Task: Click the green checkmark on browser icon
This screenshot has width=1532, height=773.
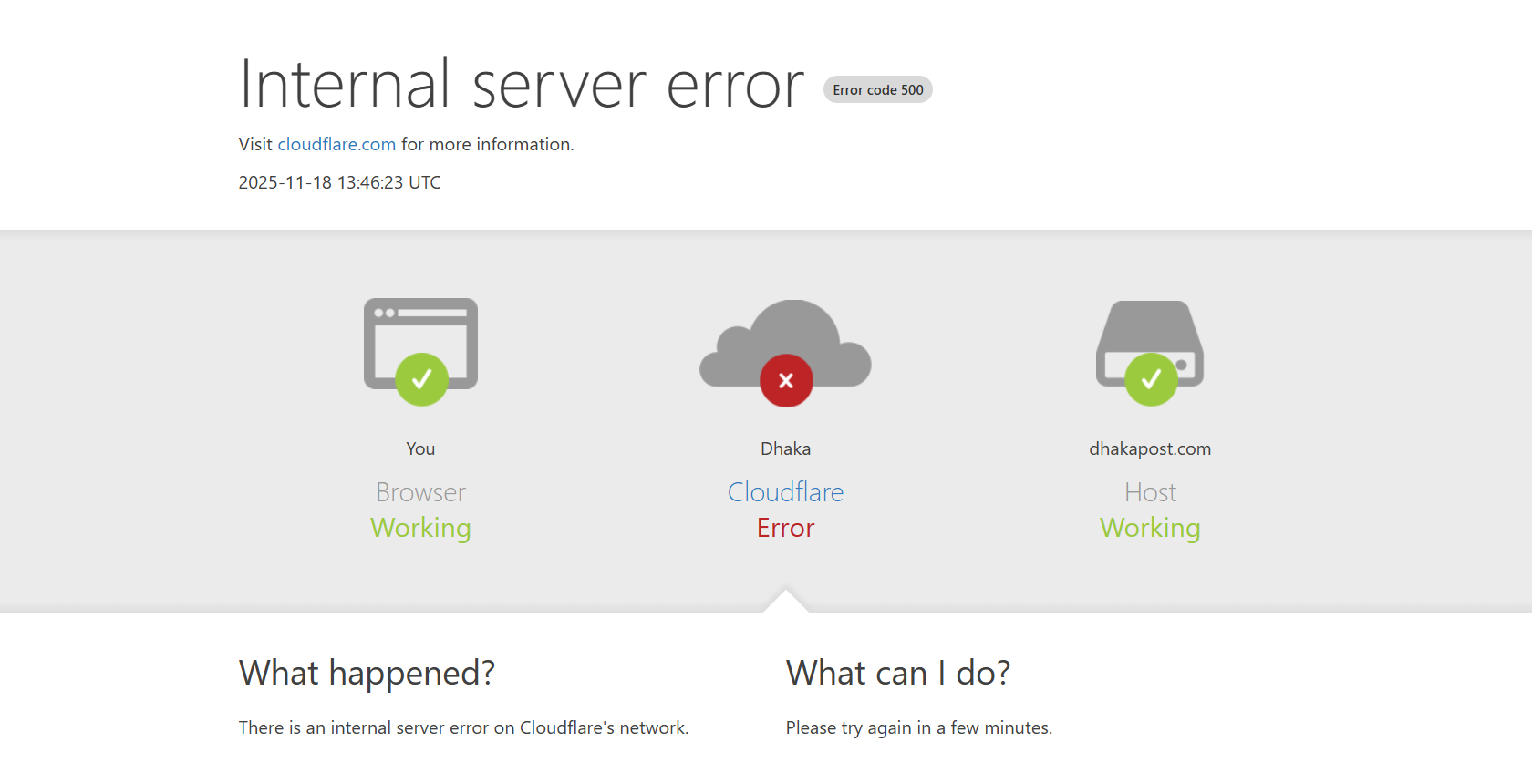Action: [421, 379]
